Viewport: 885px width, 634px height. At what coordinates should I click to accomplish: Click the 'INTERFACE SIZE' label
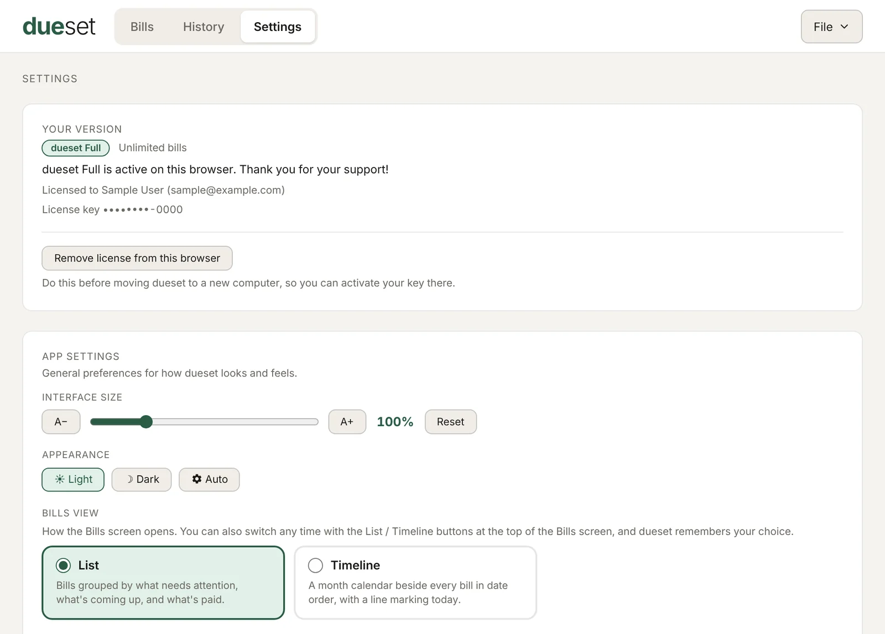click(x=82, y=397)
